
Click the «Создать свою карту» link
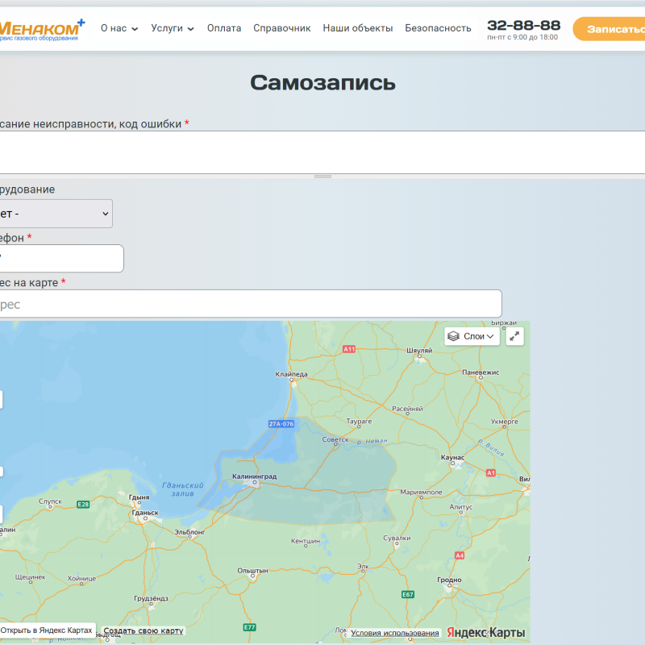coord(144,630)
